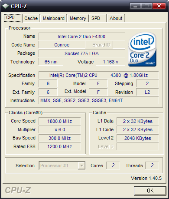Open the Mainboard tab
This screenshot has width=169, height=199.
(54, 18)
